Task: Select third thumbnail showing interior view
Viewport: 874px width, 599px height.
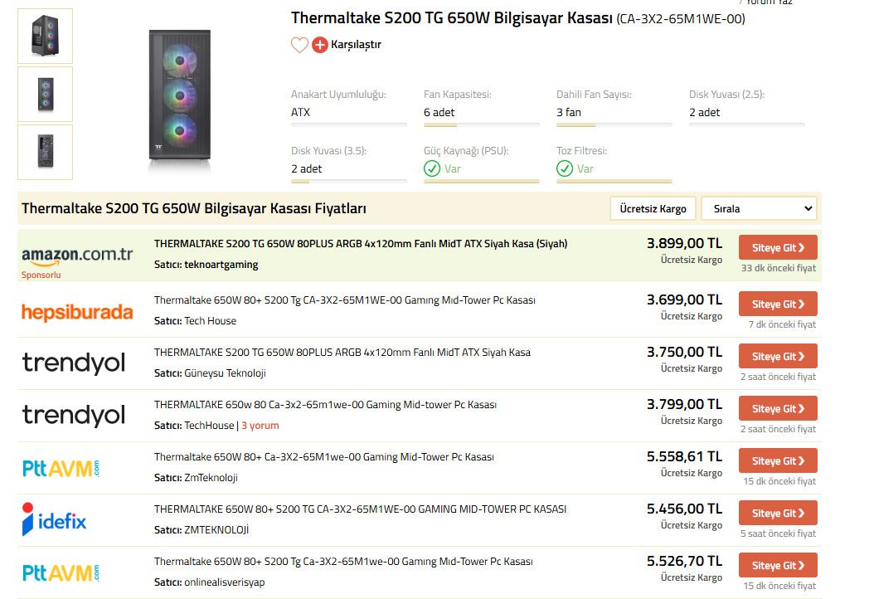Action: (x=45, y=153)
